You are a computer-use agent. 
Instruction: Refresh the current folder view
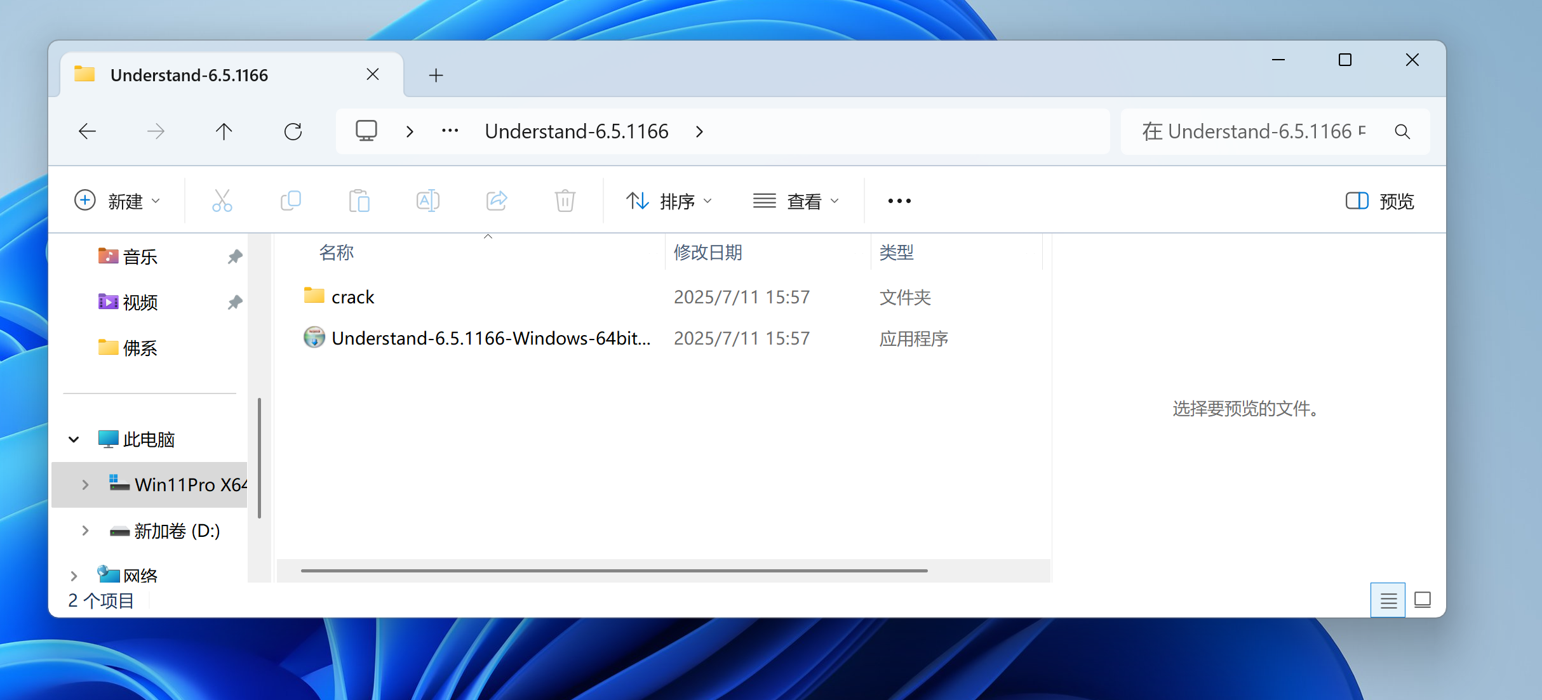pos(293,131)
